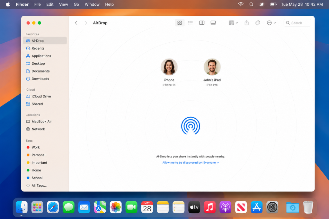Open Mail from the Dock
329x219 pixels.
[x=84, y=207]
